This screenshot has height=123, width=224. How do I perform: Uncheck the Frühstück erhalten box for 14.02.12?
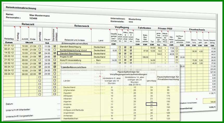coord(120,54)
